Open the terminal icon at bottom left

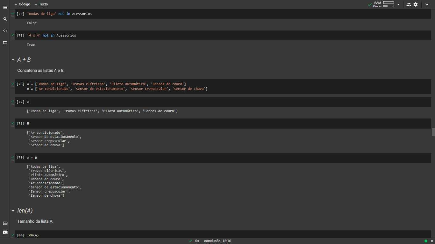(5, 232)
